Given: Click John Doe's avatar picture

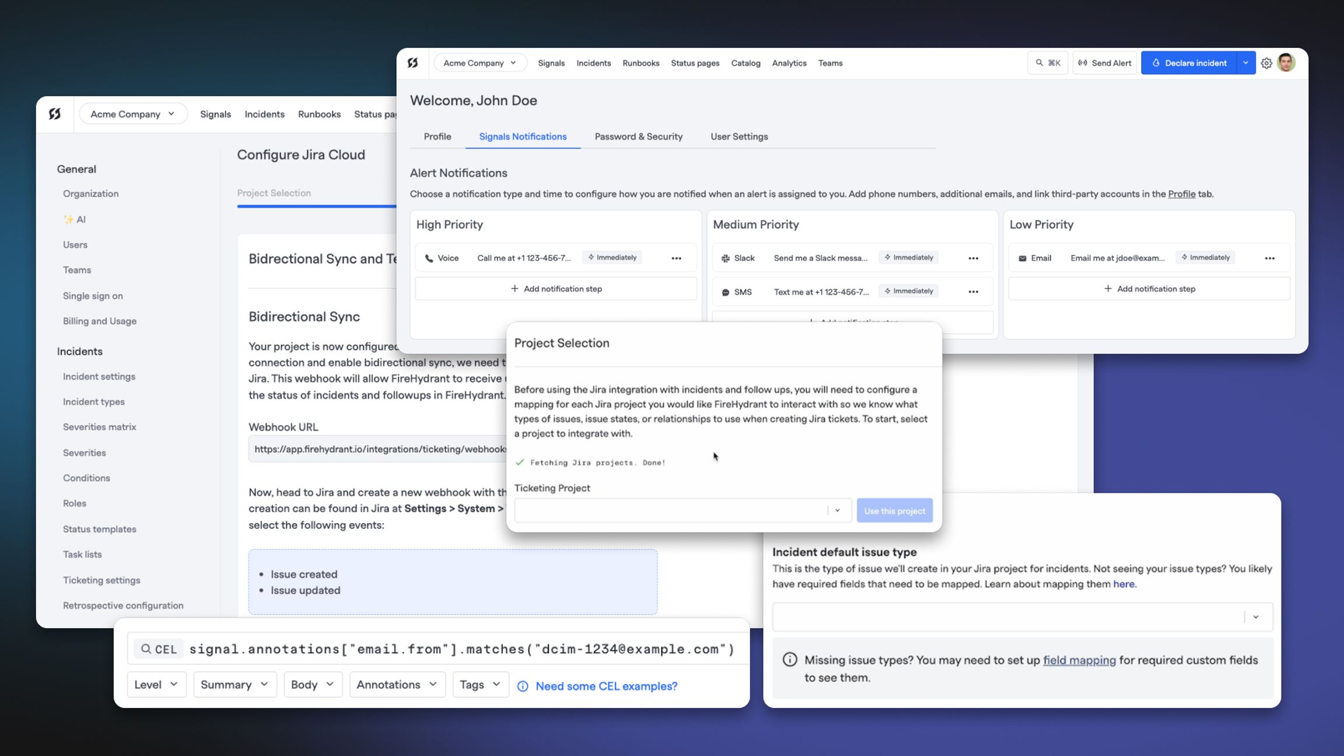Looking at the screenshot, I should [x=1286, y=62].
